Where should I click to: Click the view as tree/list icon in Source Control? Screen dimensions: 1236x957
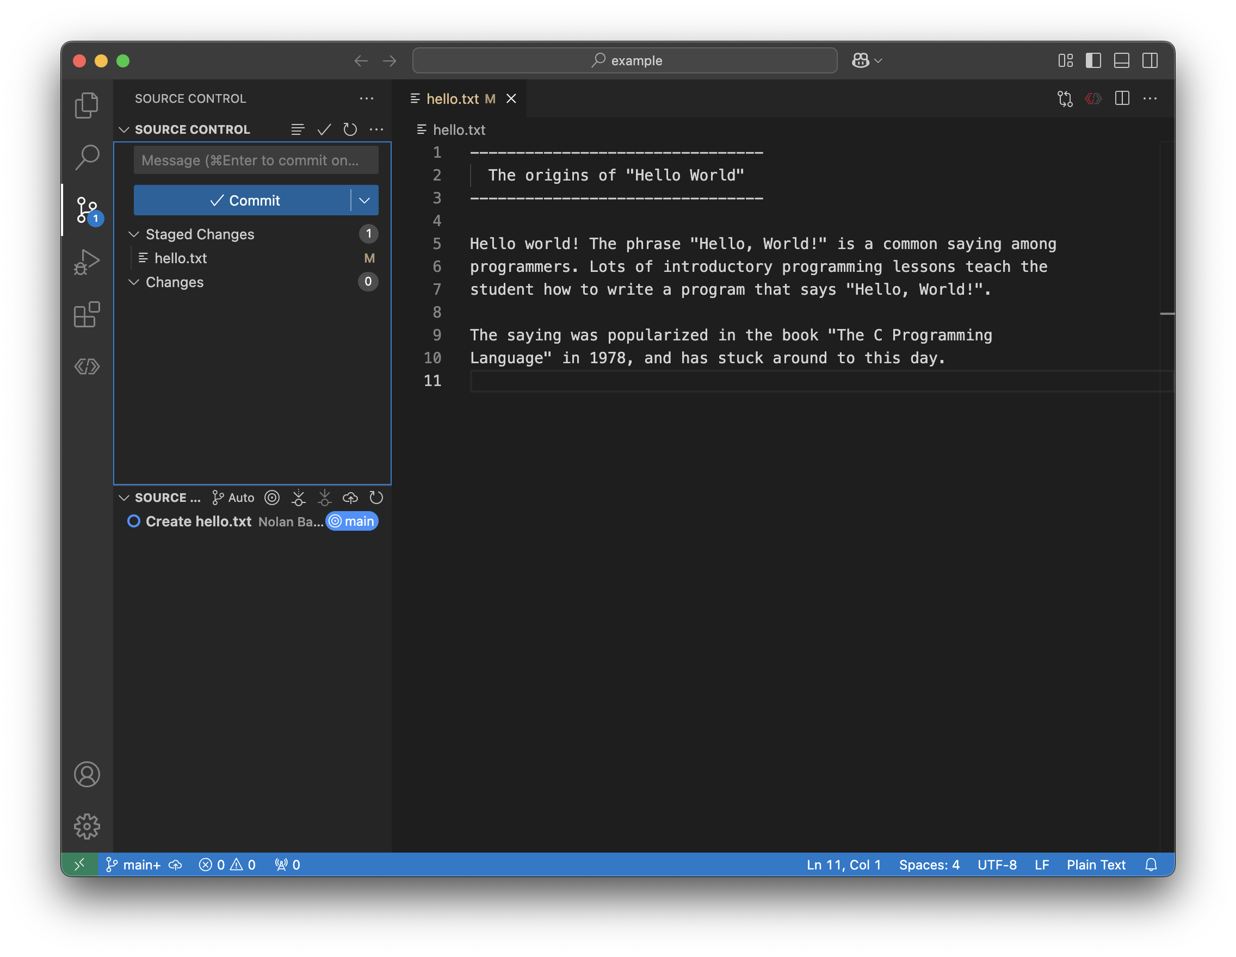[298, 129]
